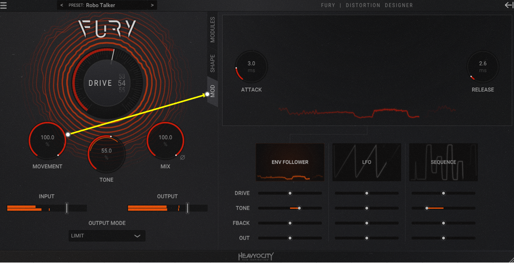Viewport: 514px width, 263px height.
Task: Click the 3.0 ms attack value
Action: [251, 67]
